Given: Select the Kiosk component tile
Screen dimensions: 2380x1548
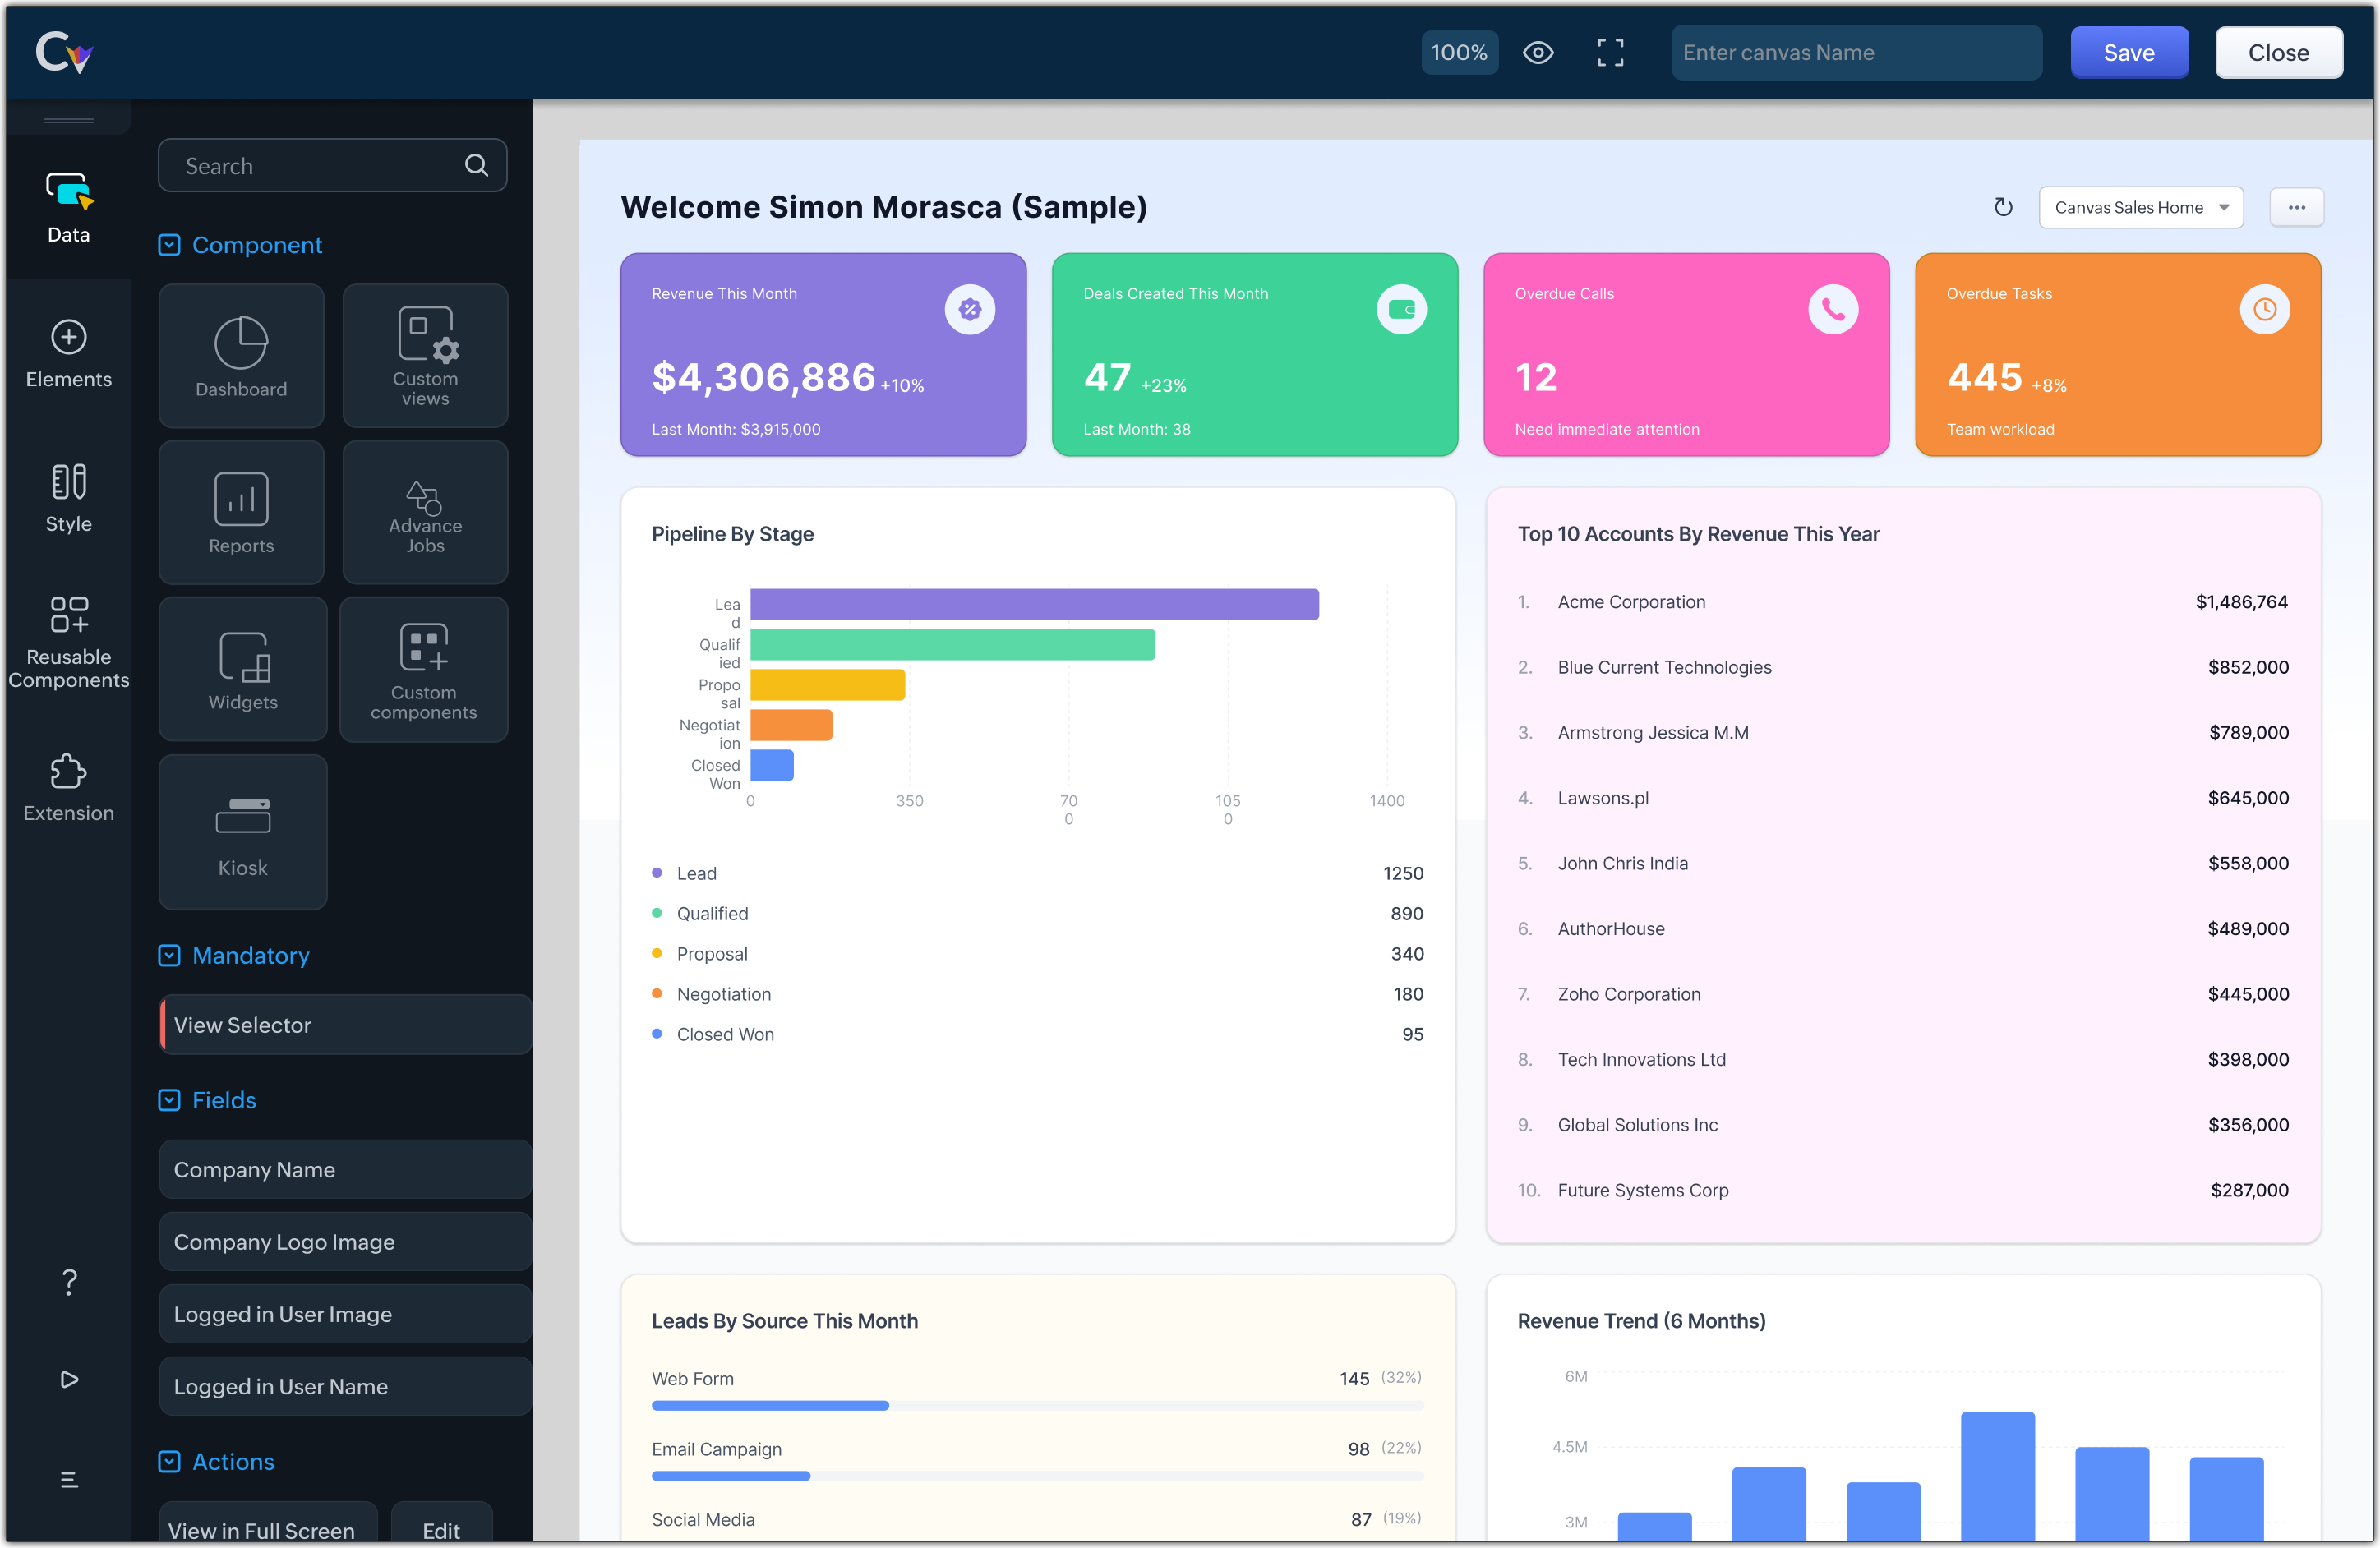Looking at the screenshot, I should tap(242, 832).
